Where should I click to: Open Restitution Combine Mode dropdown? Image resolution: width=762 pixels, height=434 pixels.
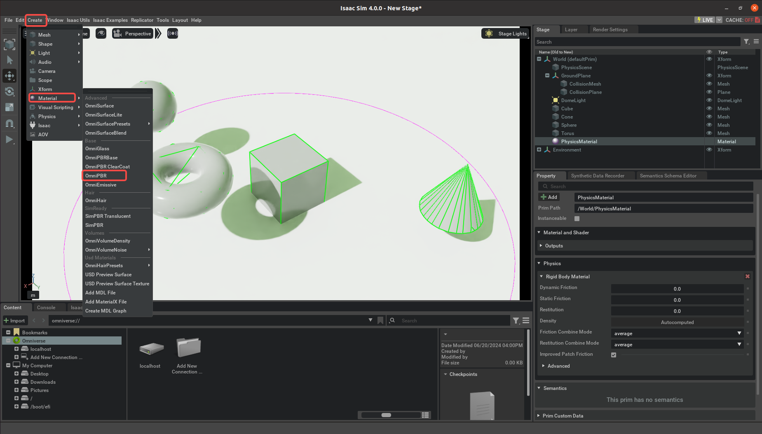pyautogui.click(x=678, y=344)
